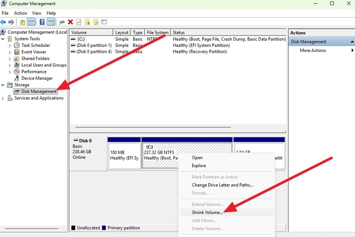Screen dimensions: 355x237
Task: Click the properties checkmark page icon
Action: pyautogui.click(x=79, y=22)
